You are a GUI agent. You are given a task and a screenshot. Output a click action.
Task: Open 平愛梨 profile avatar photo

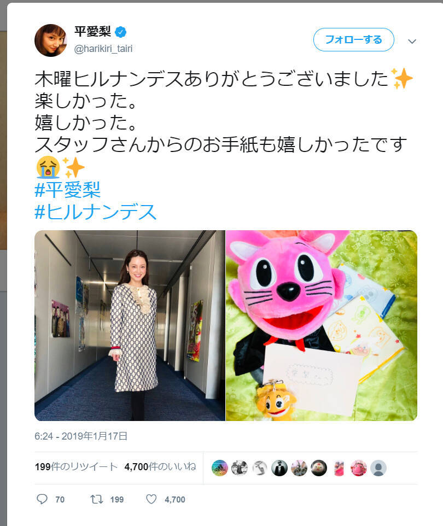click(x=51, y=40)
